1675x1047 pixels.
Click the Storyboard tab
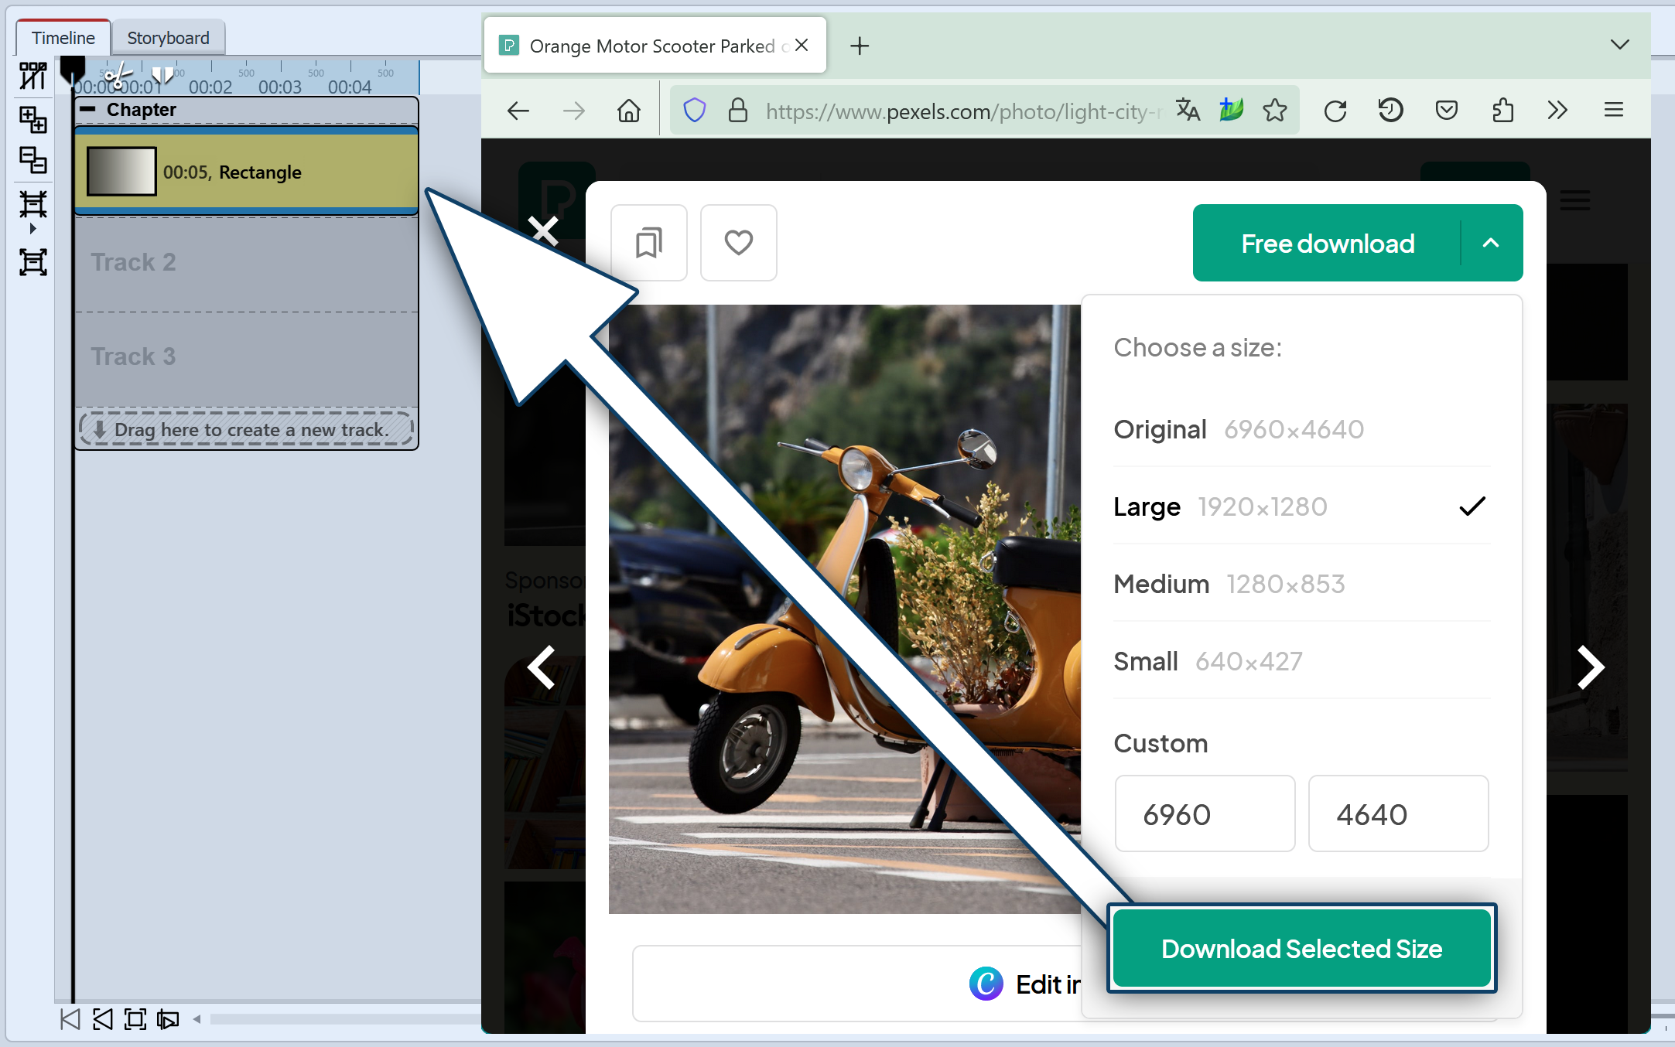pyautogui.click(x=170, y=37)
